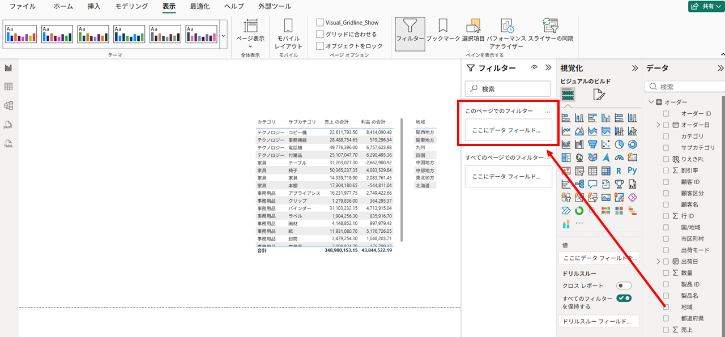Click the 共有 button

pyautogui.click(x=705, y=6)
